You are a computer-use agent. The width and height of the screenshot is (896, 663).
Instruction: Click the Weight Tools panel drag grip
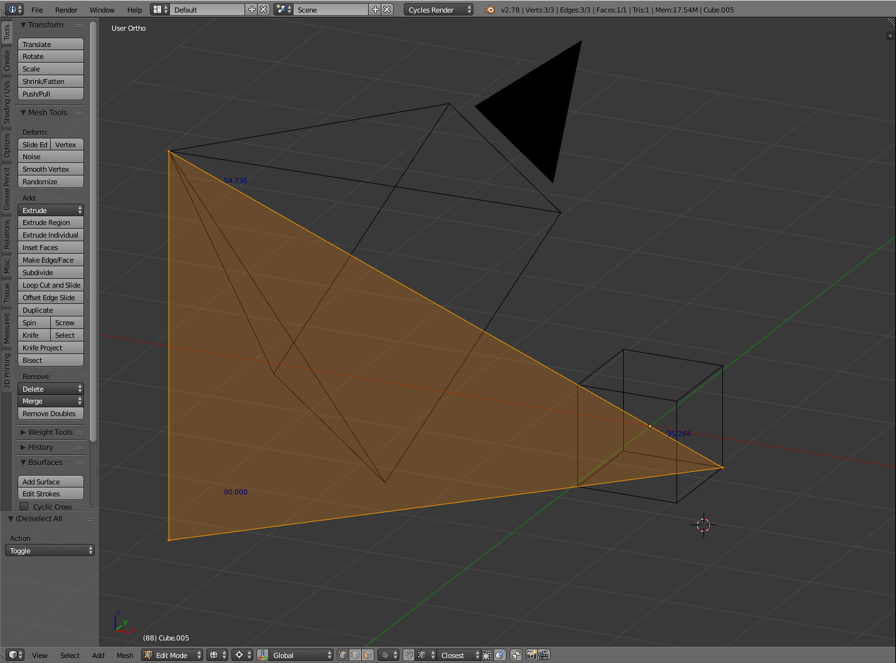coord(79,432)
